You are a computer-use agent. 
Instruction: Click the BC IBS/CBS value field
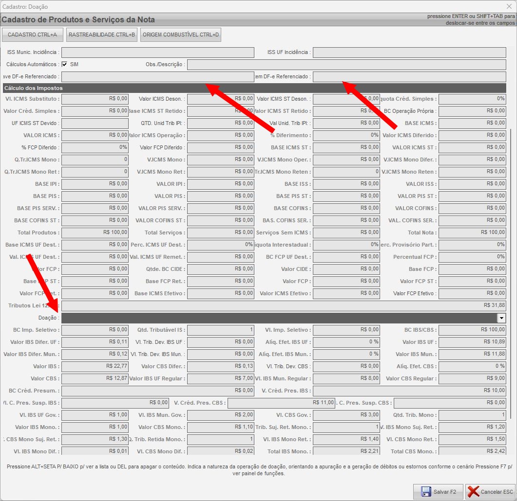click(472, 330)
